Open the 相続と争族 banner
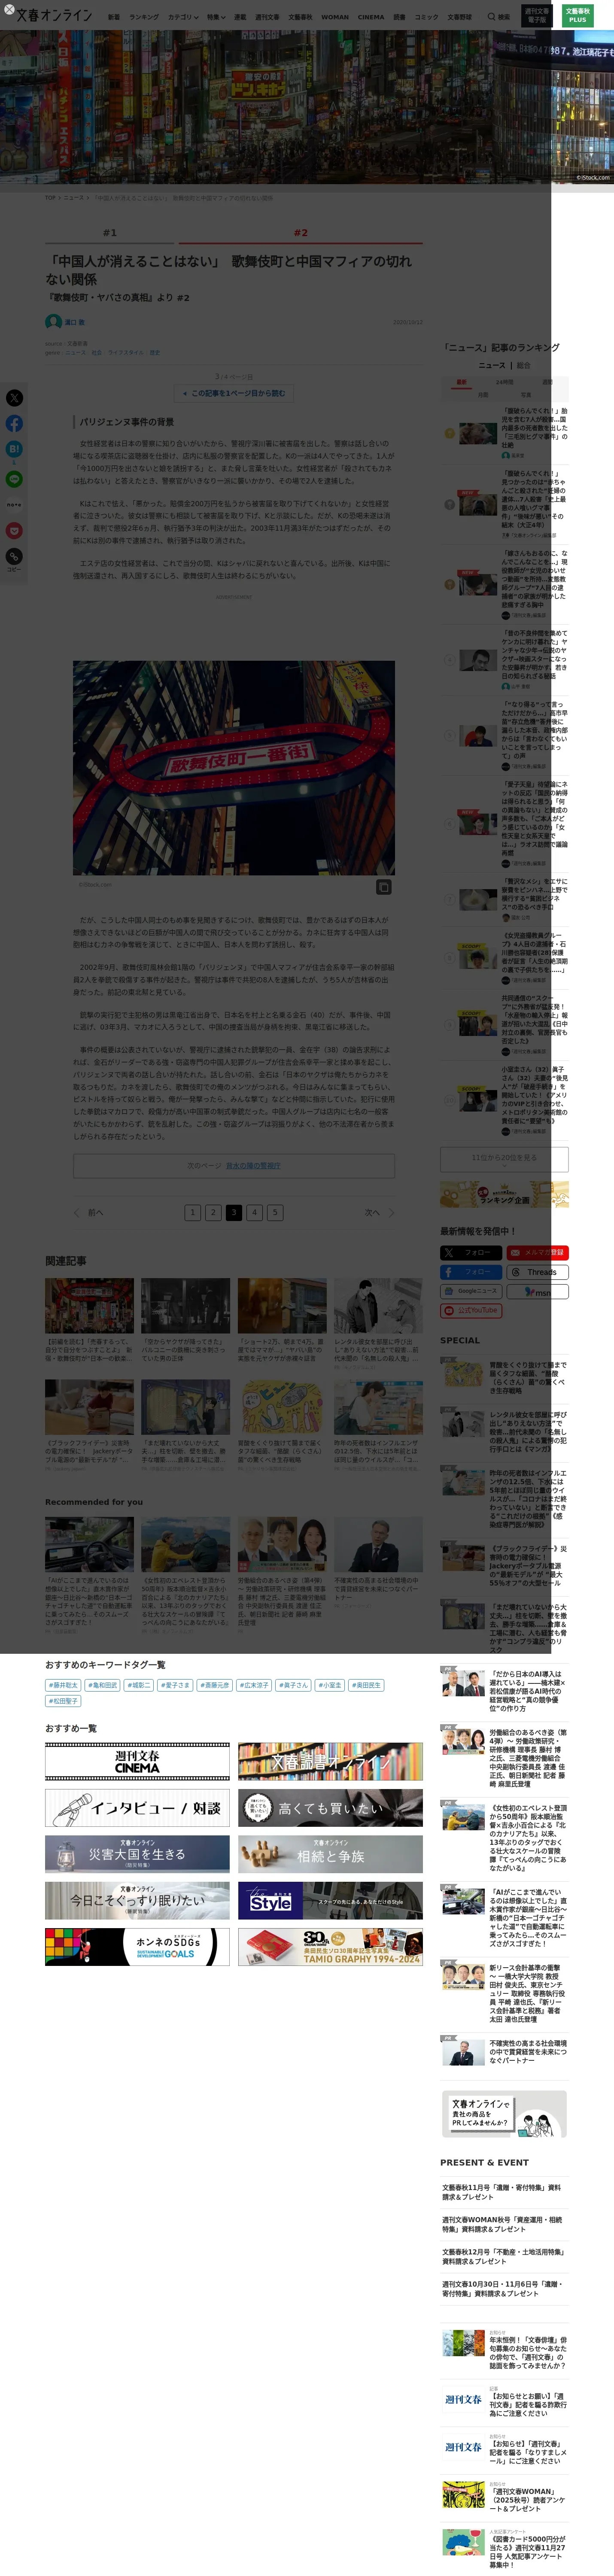614x2576 pixels. click(x=330, y=1854)
